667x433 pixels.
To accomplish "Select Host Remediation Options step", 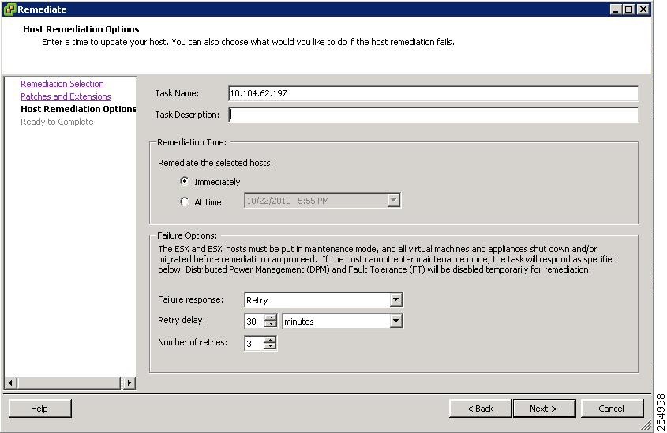I will (78, 109).
